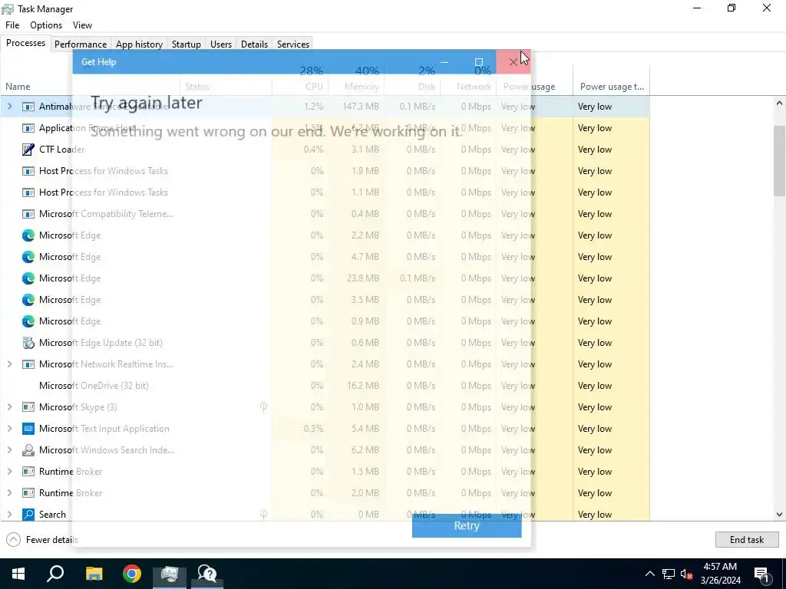Viewport: 786px width, 589px height.
Task: Show hidden system tray icons
Action: tap(649, 574)
